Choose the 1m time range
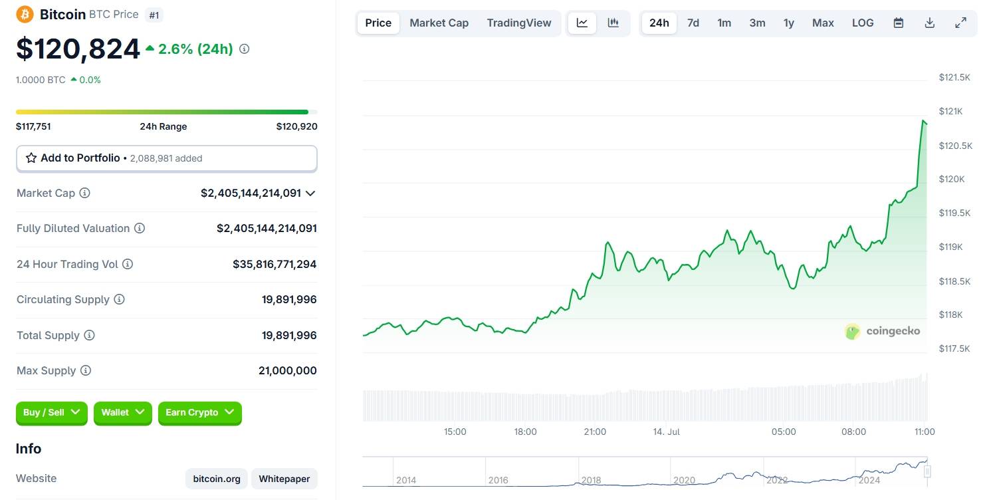The width and height of the screenshot is (991, 500). pos(724,23)
